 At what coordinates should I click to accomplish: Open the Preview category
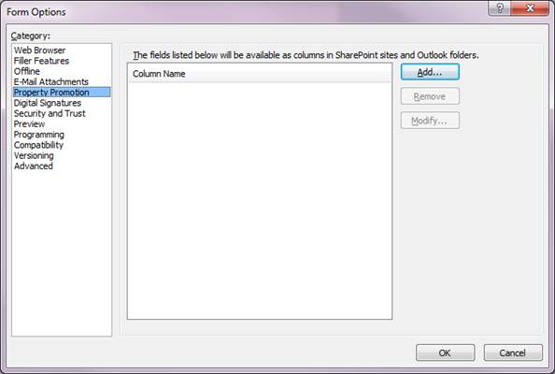[29, 124]
